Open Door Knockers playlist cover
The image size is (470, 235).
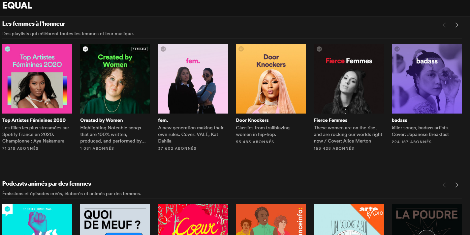[x=271, y=79]
